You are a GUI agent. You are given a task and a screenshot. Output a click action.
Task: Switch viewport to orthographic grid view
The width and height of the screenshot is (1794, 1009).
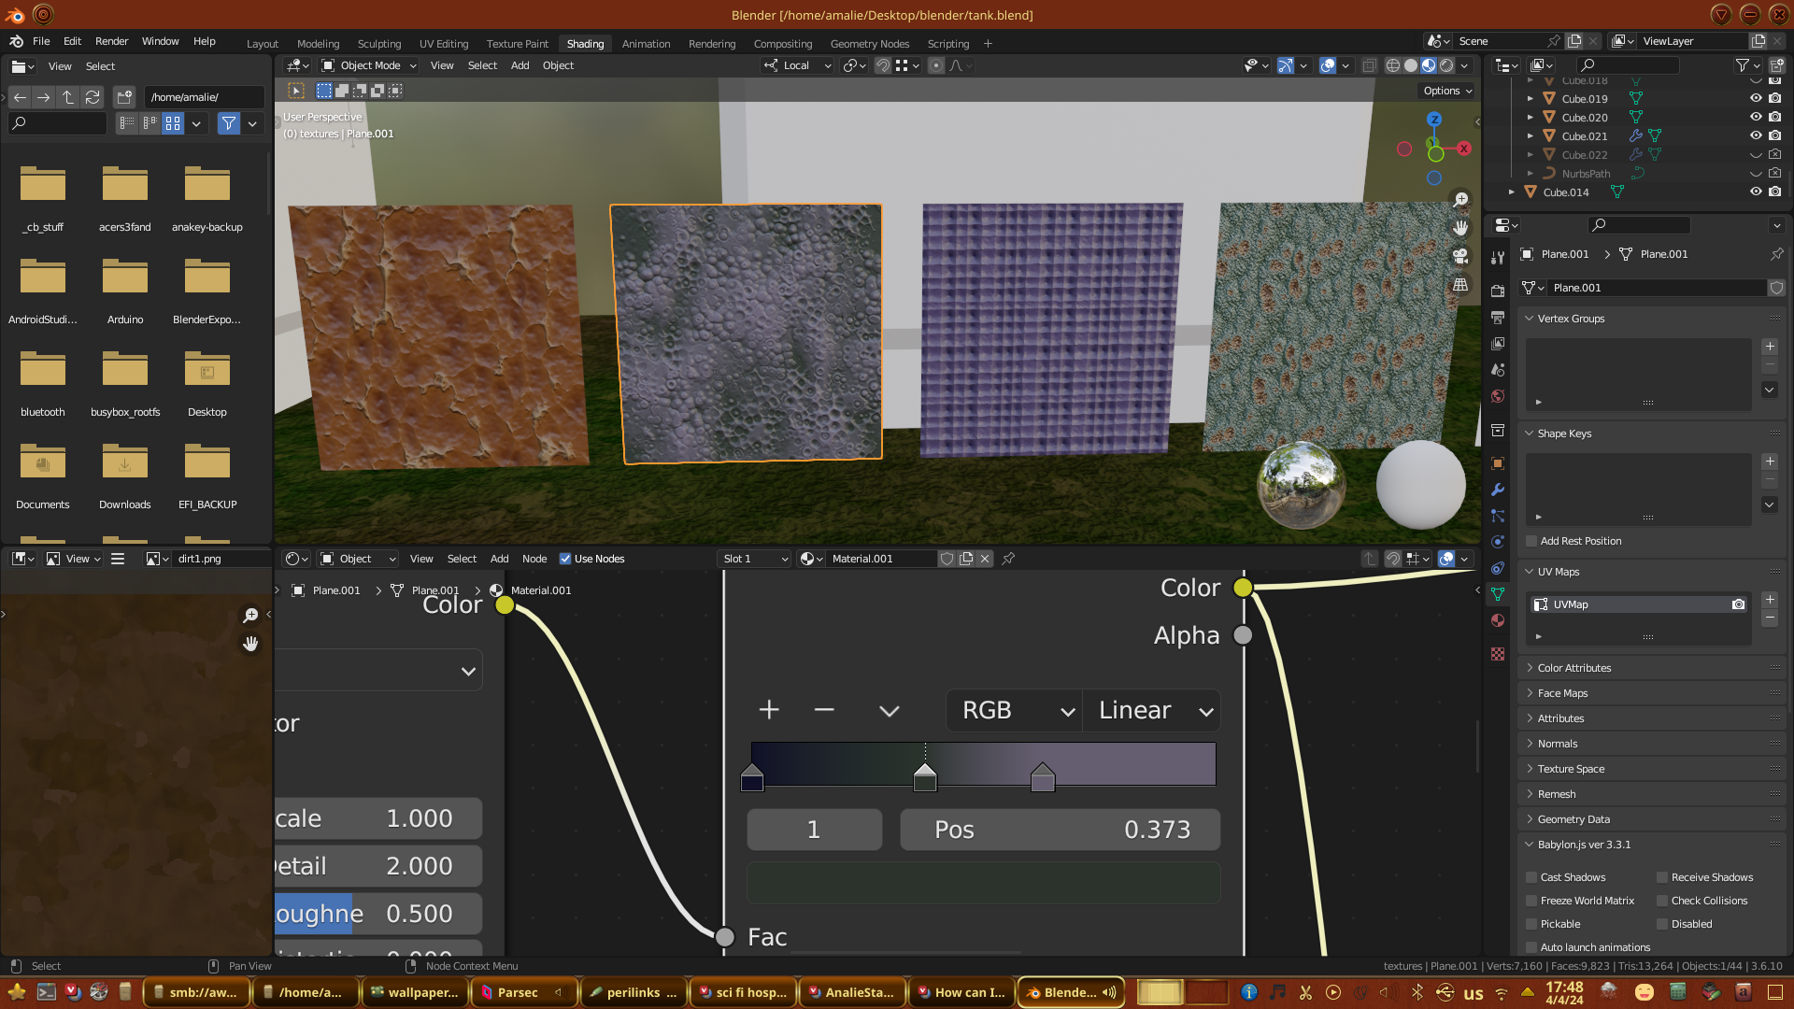tap(1460, 285)
